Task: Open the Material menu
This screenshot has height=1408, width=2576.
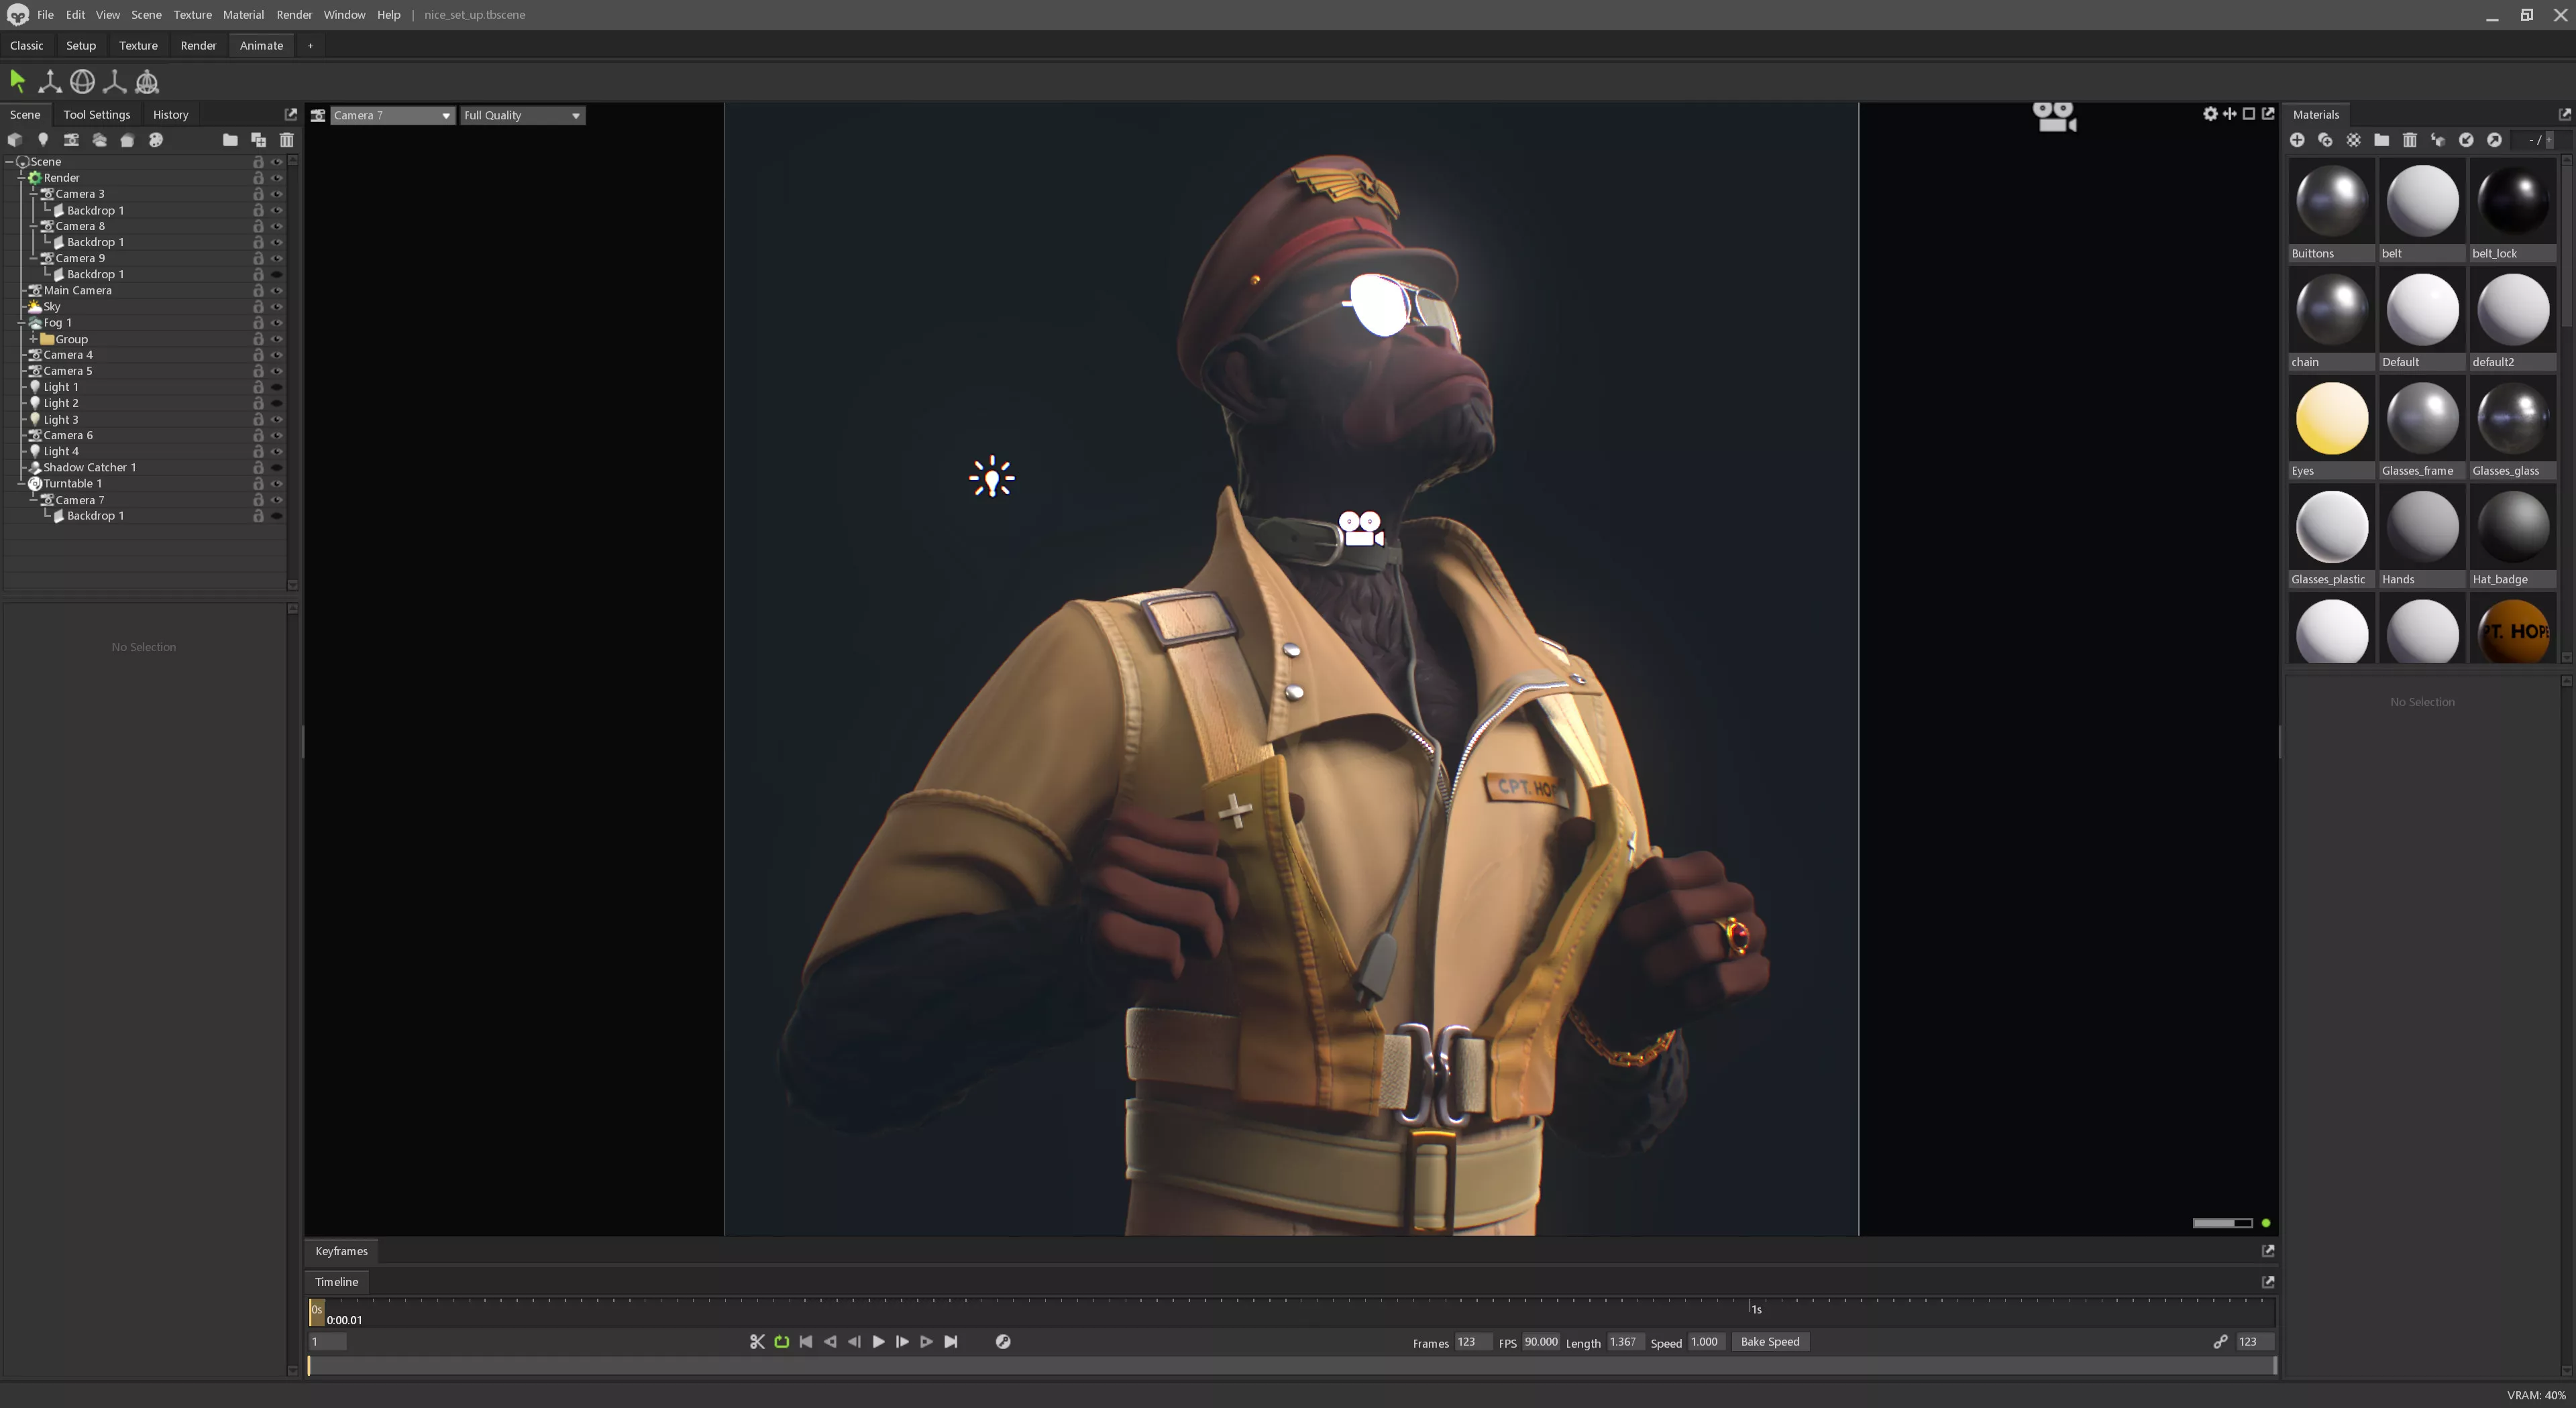Action: click(x=243, y=15)
